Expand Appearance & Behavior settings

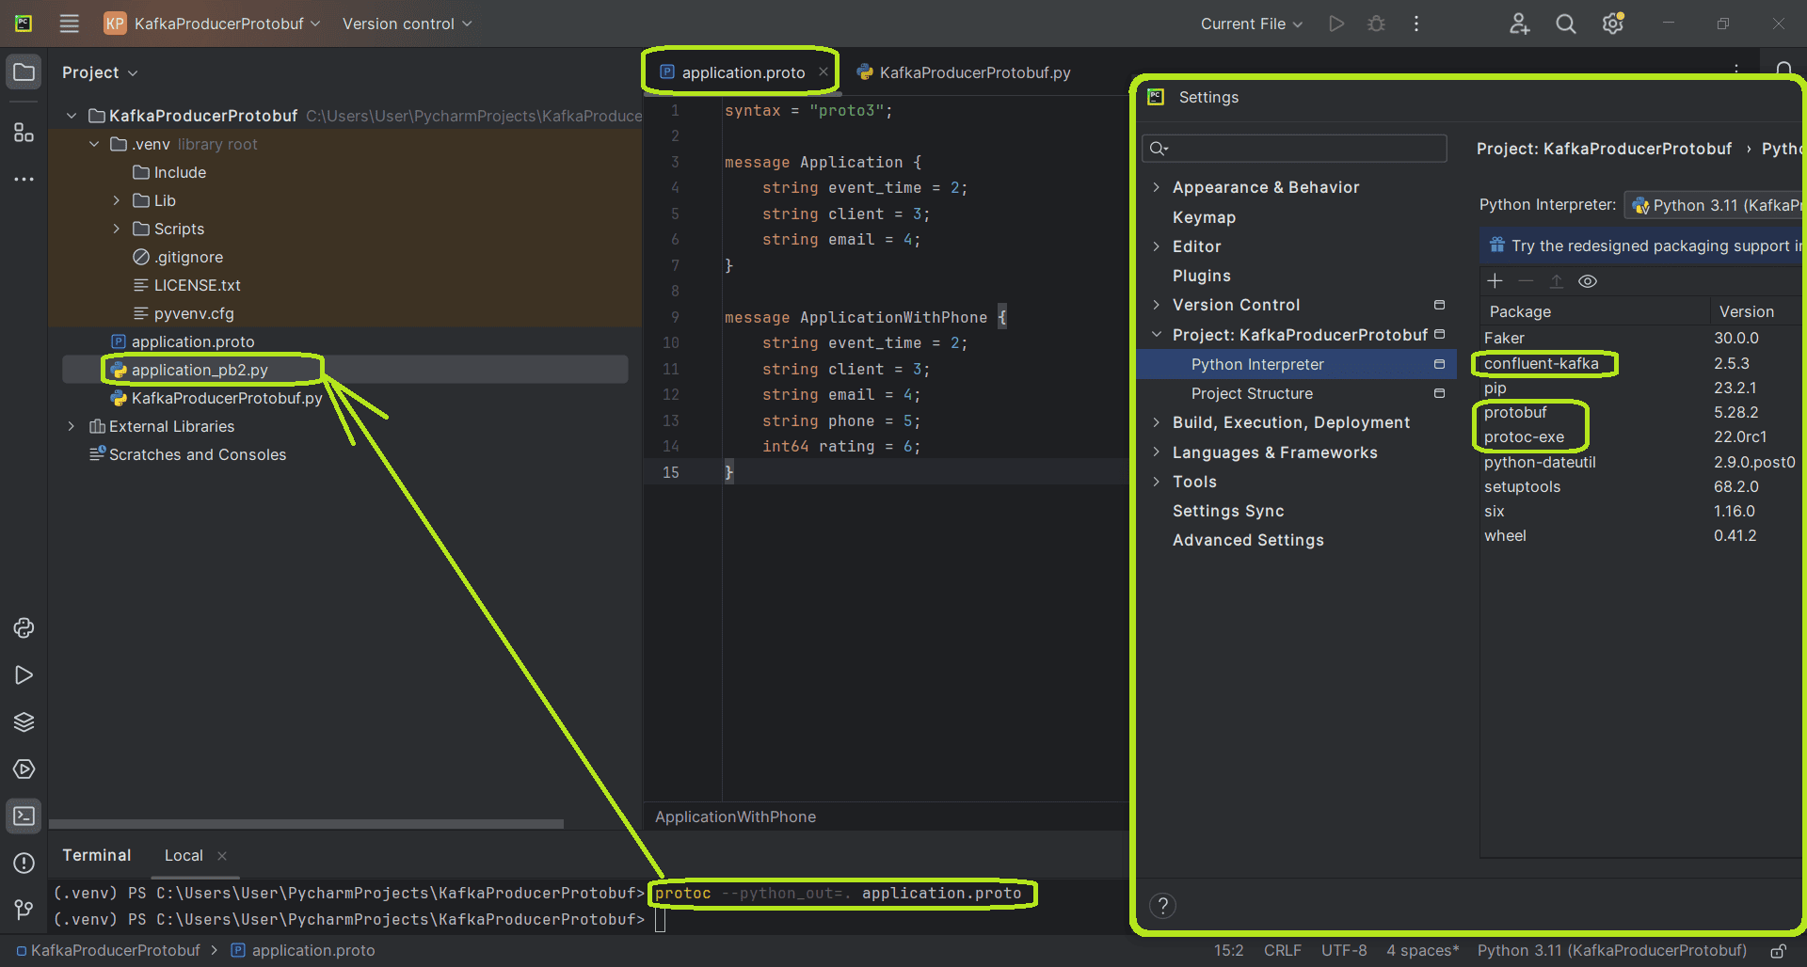(x=1156, y=187)
